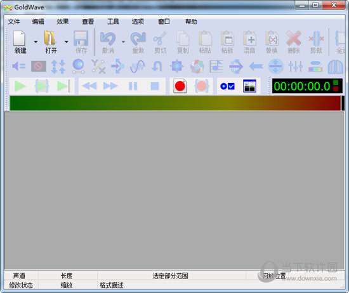Image resolution: width=349 pixels, height=293 pixels.
Task: Click the 替换 (Replace) icon
Action: pos(272,38)
